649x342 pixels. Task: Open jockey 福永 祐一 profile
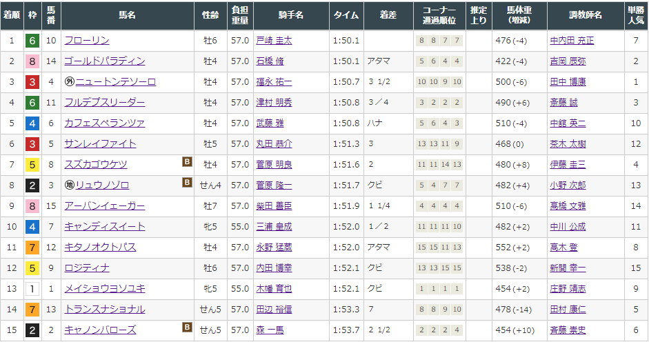click(x=274, y=82)
